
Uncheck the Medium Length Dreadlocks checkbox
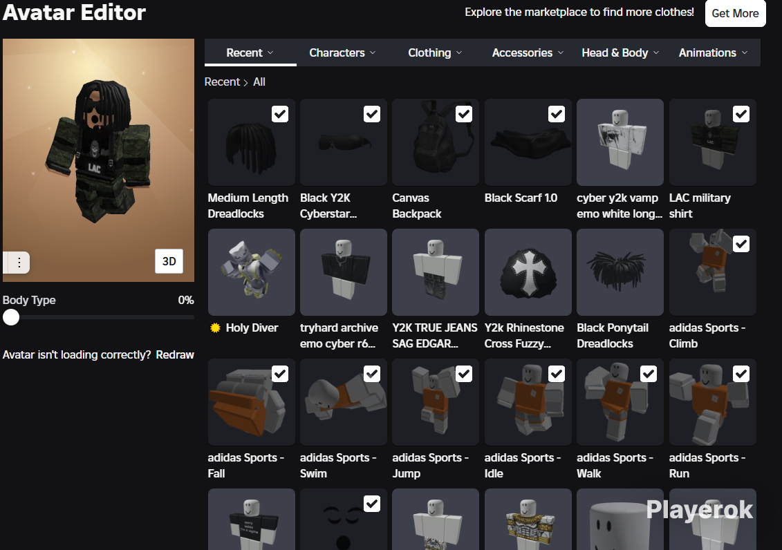[280, 114]
